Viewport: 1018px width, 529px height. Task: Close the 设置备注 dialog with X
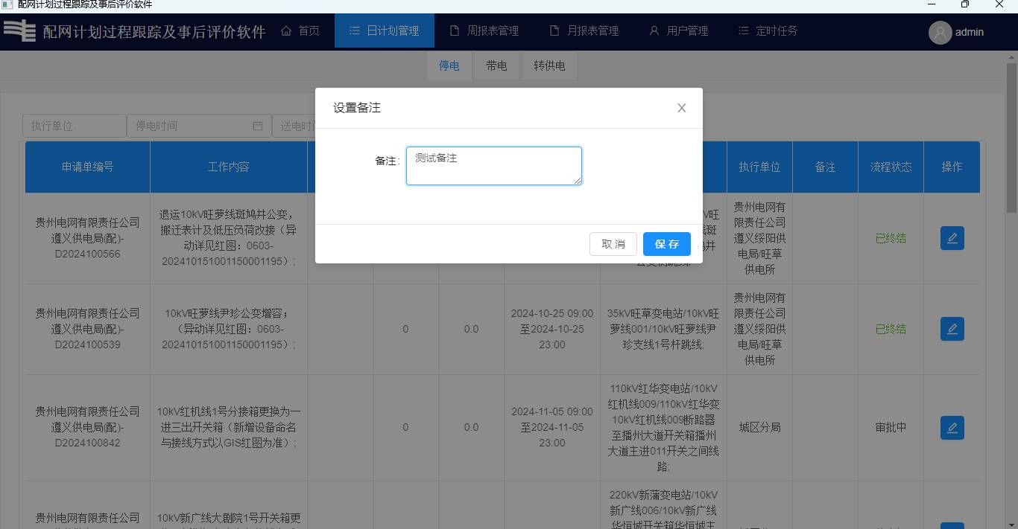[x=681, y=108]
